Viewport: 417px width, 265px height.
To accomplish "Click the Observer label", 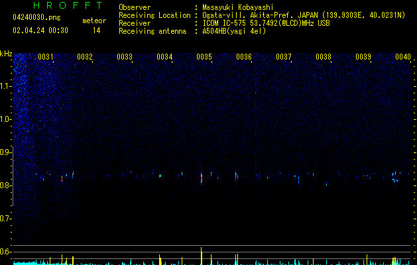I will click(135, 7).
